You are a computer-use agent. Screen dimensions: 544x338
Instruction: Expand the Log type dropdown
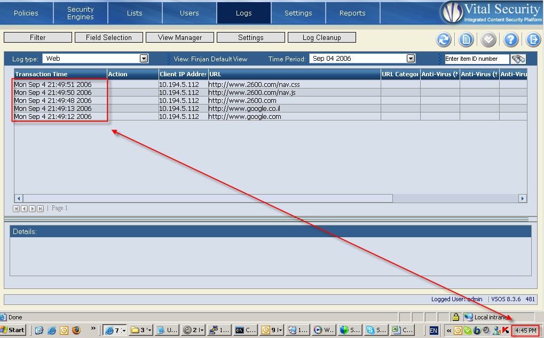[144, 59]
